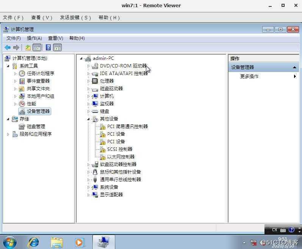Click the 处理器 chip icon
Viewport: 302px width, 249px height.
coord(95,81)
